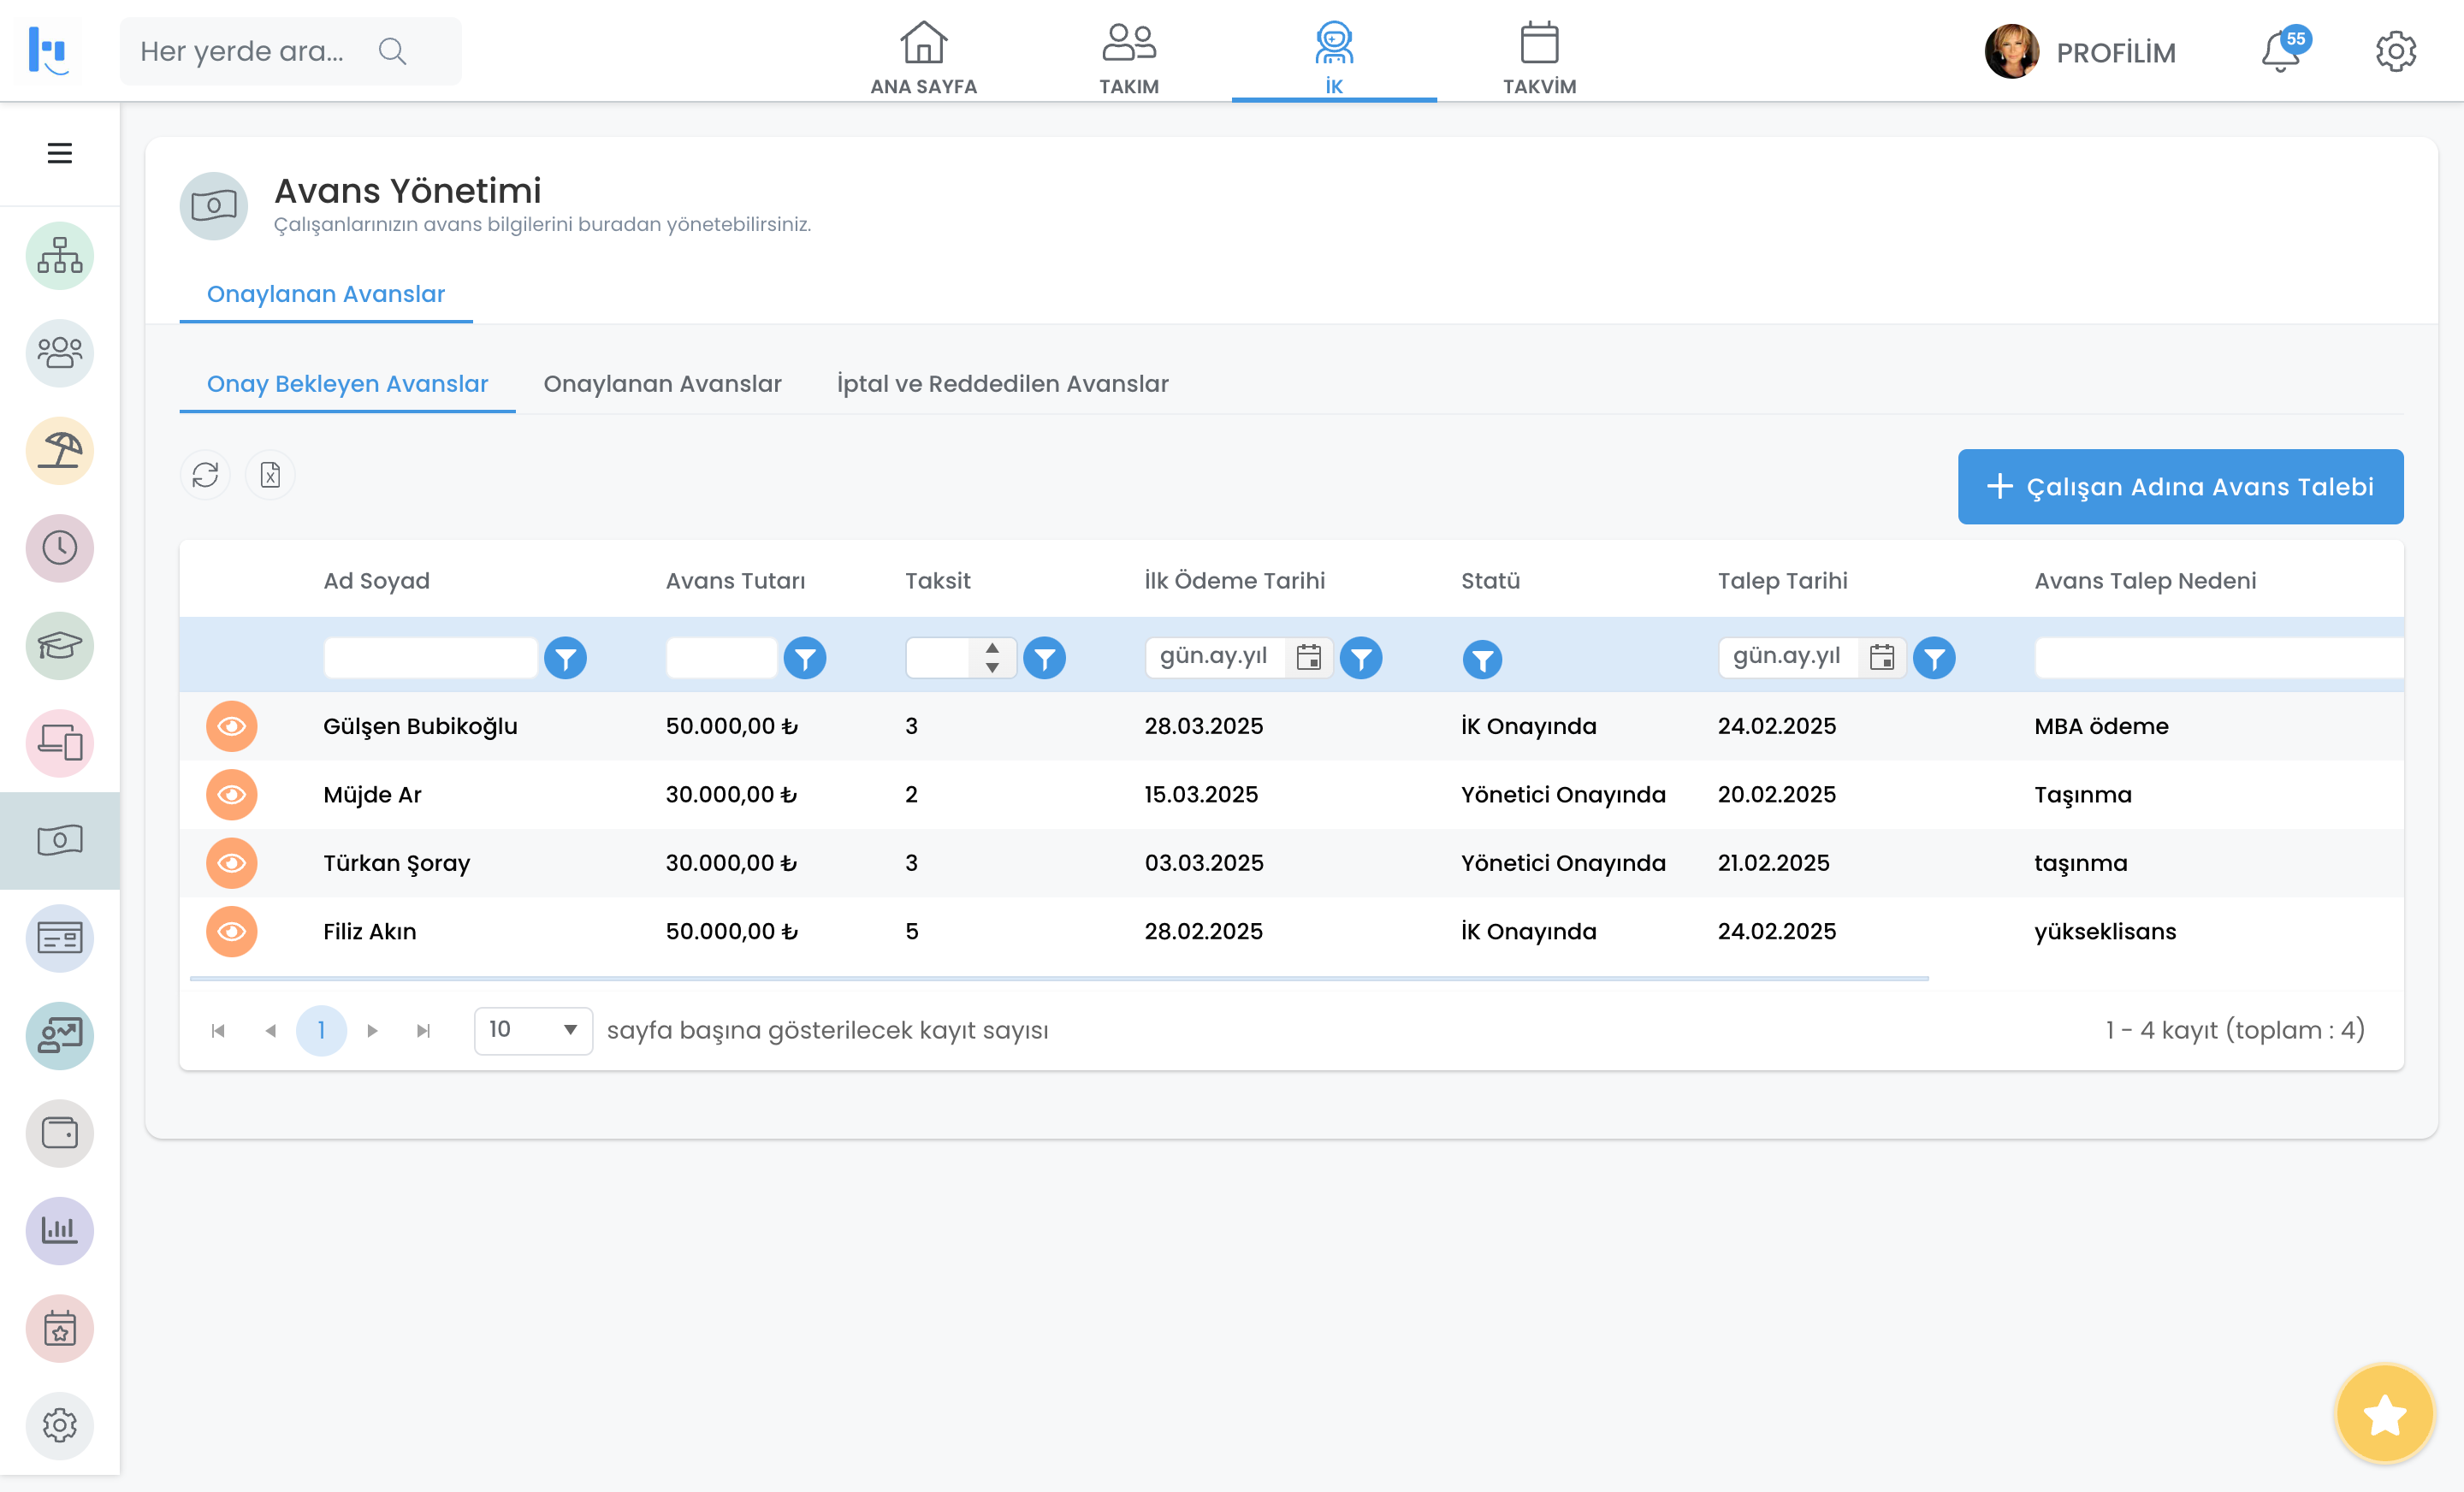Open the training graduation cap icon
The height and width of the screenshot is (1492, 2464).
pyautogui.click(x=59, y=646)
